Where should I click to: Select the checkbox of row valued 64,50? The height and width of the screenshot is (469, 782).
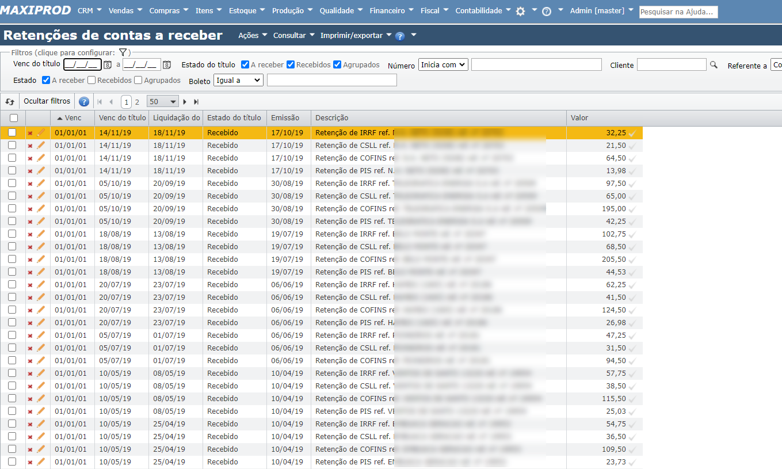12,158
